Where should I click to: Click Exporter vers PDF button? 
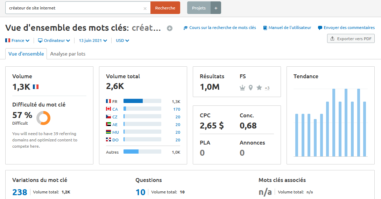(351, 39)
